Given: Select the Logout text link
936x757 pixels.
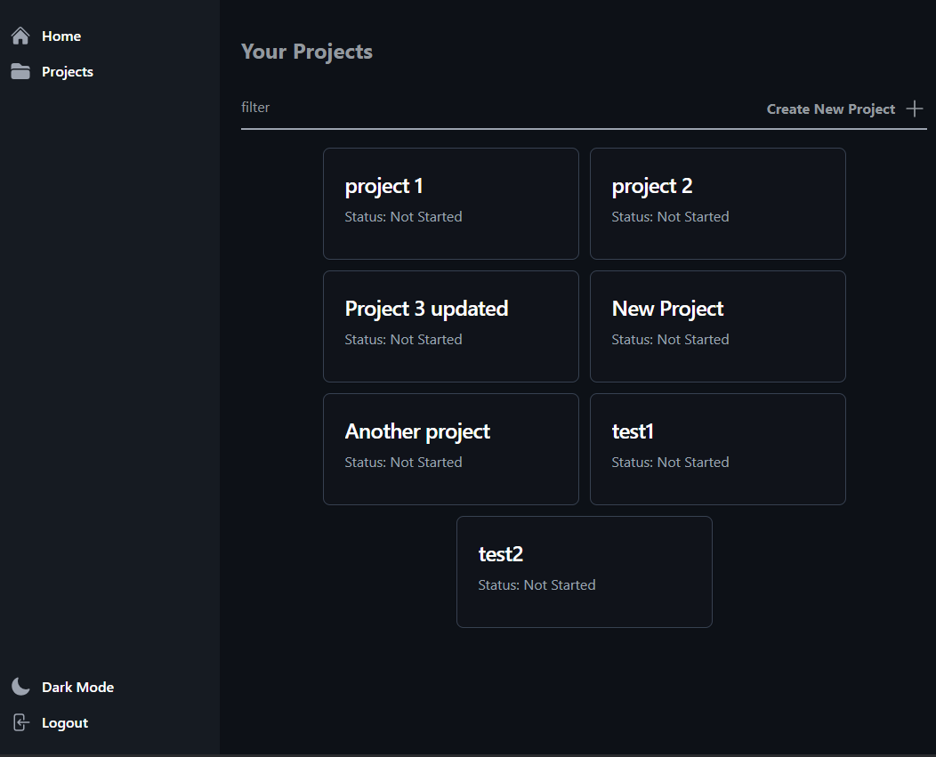Looking at the screenshot, I should click(65, 723).
